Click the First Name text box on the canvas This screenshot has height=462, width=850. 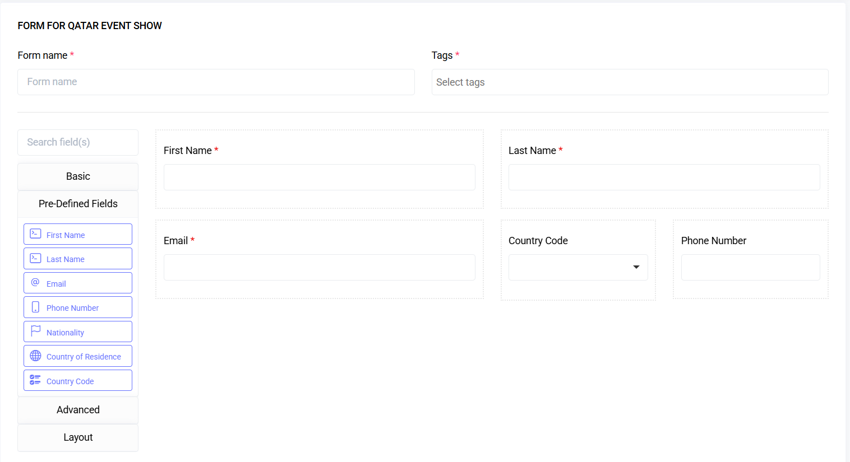click(319, 177)
